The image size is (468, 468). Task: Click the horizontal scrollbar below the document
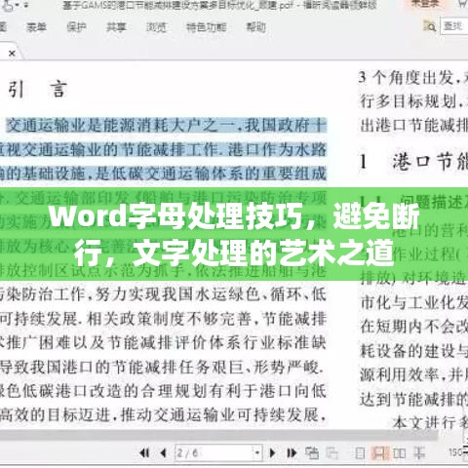[219, 435]
